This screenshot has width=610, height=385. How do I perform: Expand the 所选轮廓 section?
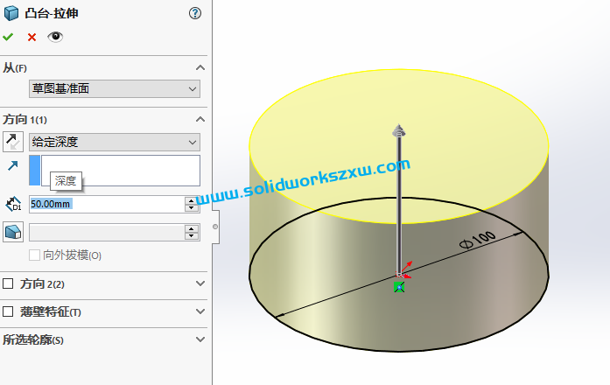coord(200,339)
